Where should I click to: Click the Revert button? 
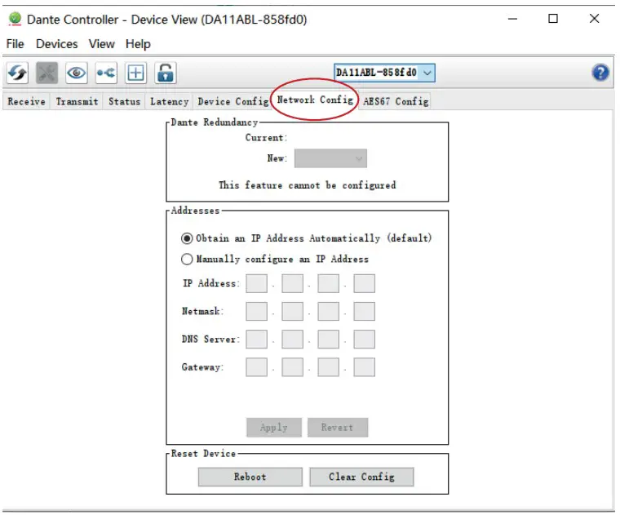[x=337, y=428]
